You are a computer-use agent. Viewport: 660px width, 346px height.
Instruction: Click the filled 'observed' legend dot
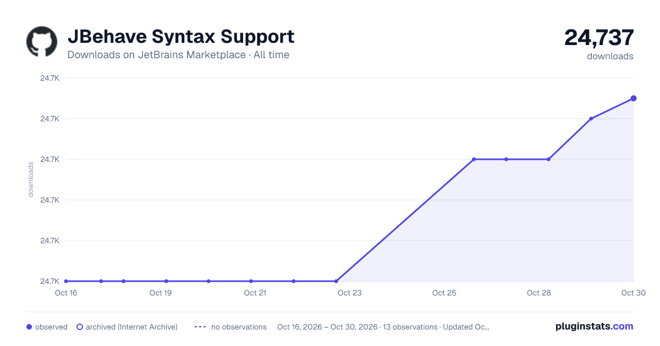tap(29, 327)
